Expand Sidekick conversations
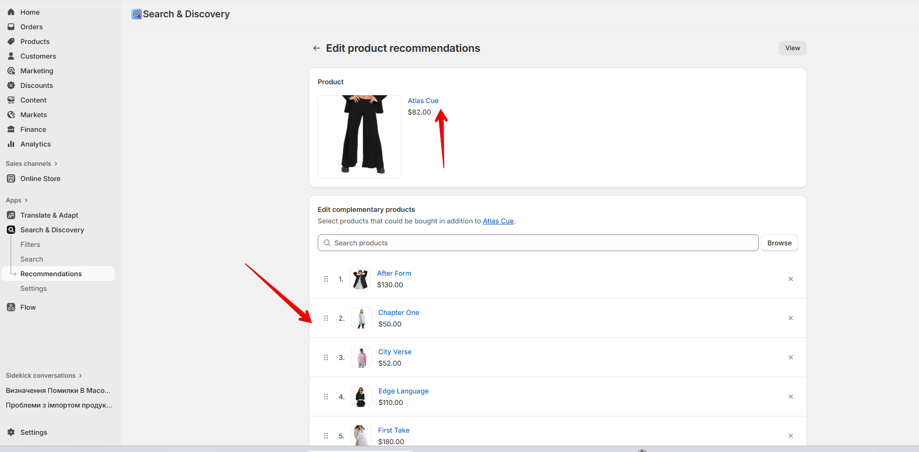The height and width of the screenshot is (452, 919). (44, 376)
